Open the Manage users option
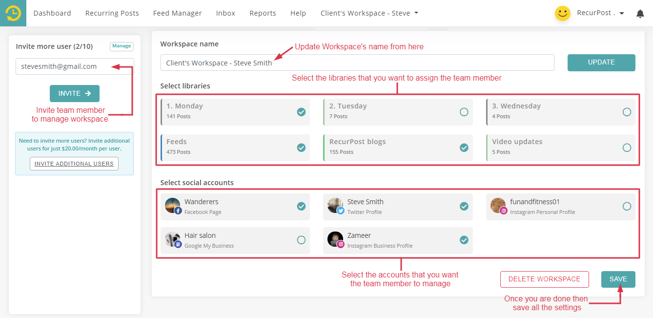Screen dimensions: 653x318 (122, 46)
